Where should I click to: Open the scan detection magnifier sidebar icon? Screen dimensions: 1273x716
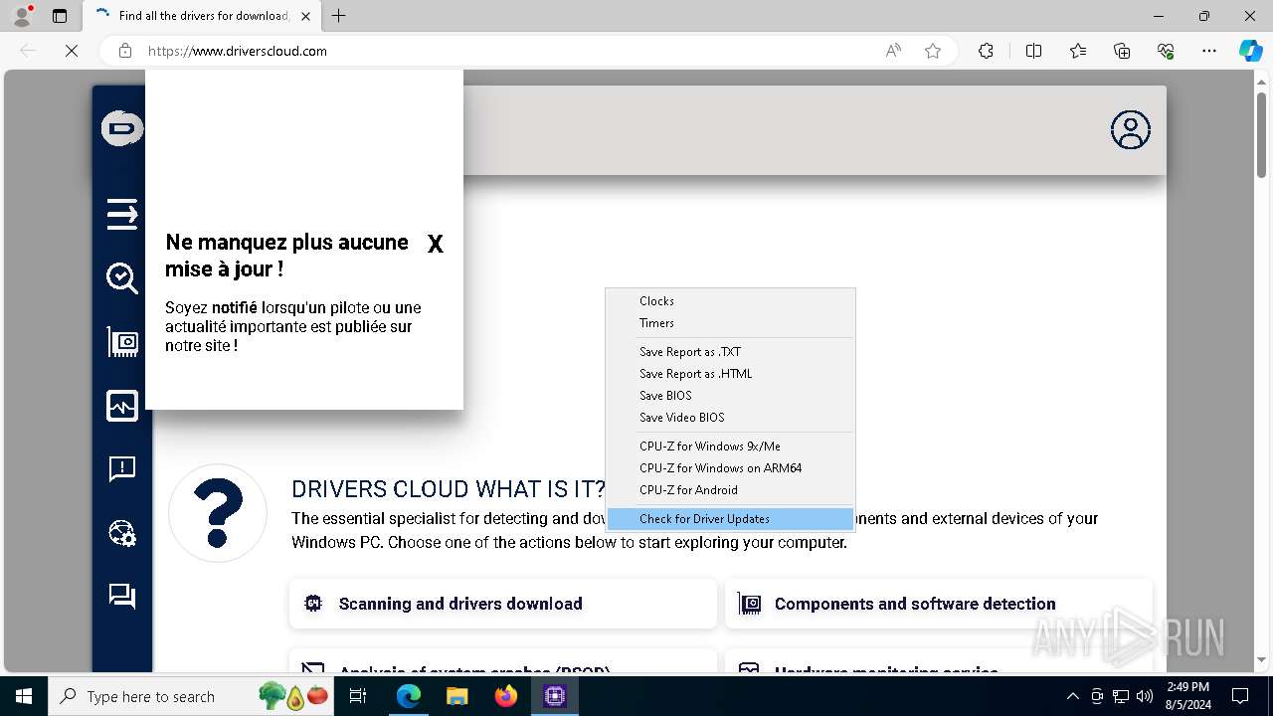click(x=122, y=278)
